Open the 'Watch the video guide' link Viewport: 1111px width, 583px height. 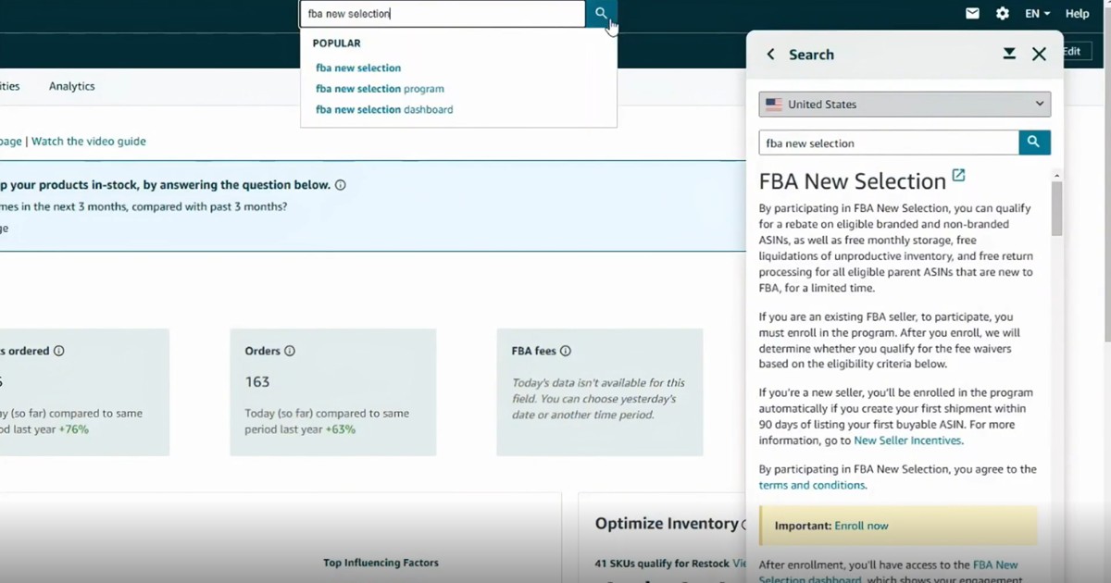[x=89, y=142]
